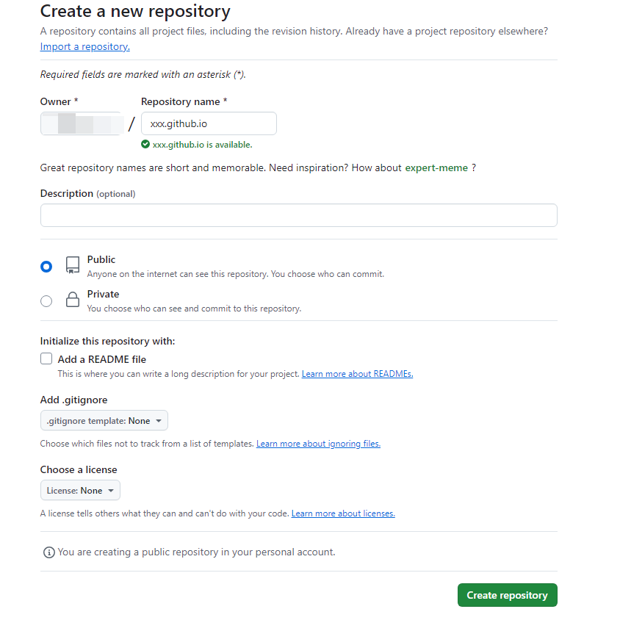Open the Owner account dropdown

(82, 123)
